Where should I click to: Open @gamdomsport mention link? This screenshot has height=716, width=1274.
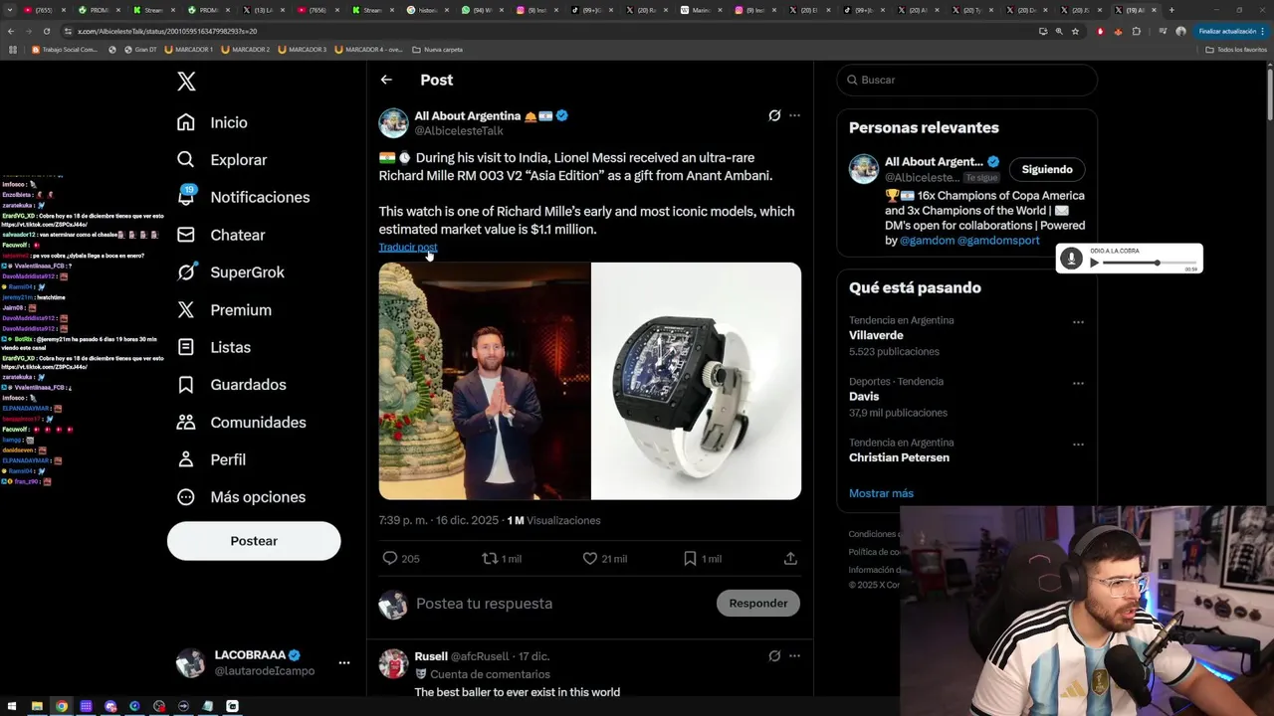tap(997, 241)
